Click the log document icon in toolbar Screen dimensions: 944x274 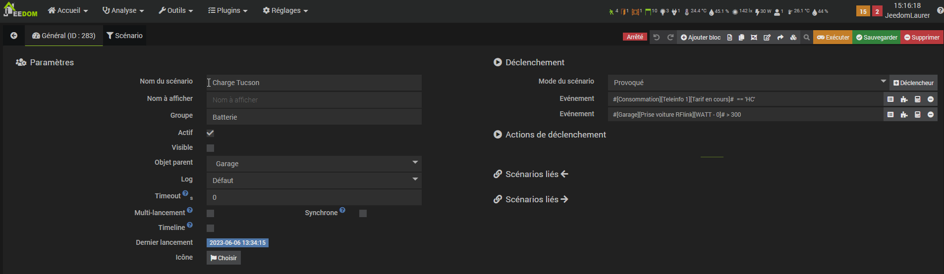[729, 38]
